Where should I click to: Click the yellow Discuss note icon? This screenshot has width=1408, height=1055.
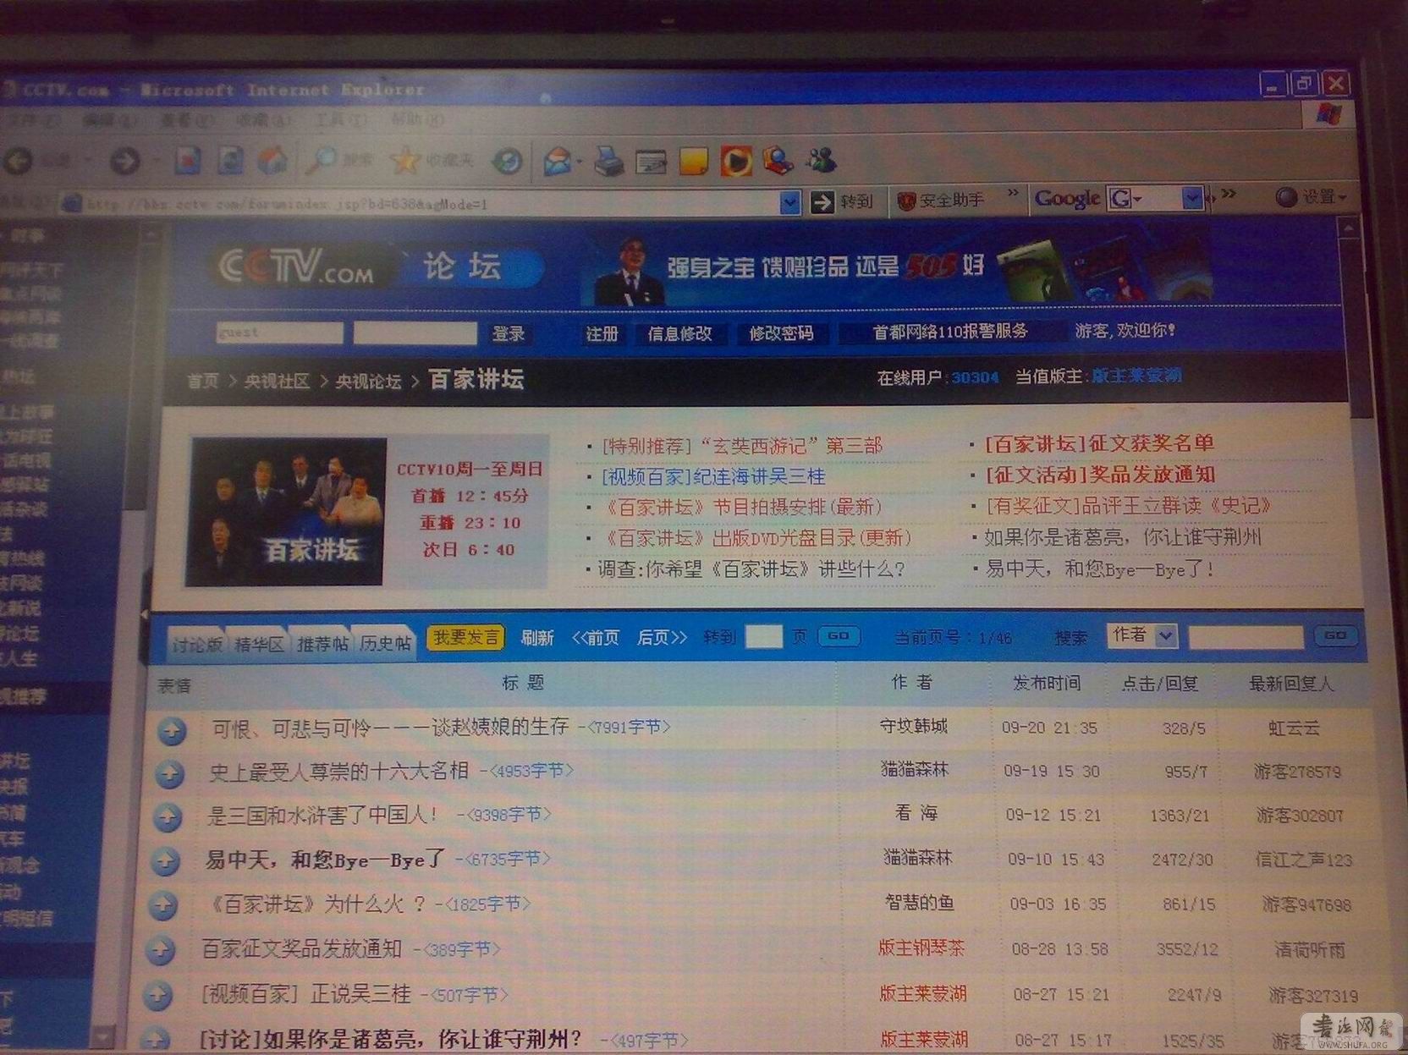[694, 161]
